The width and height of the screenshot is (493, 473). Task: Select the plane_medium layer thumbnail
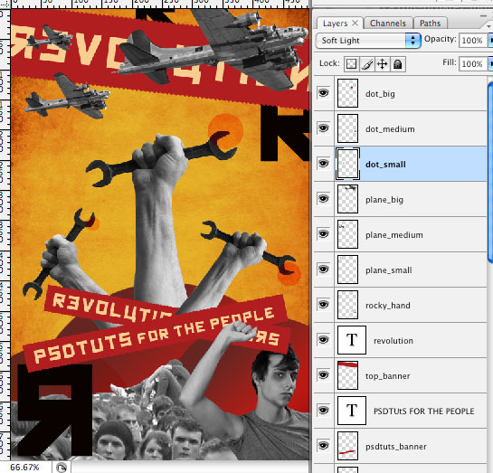(x=347, y=234)
